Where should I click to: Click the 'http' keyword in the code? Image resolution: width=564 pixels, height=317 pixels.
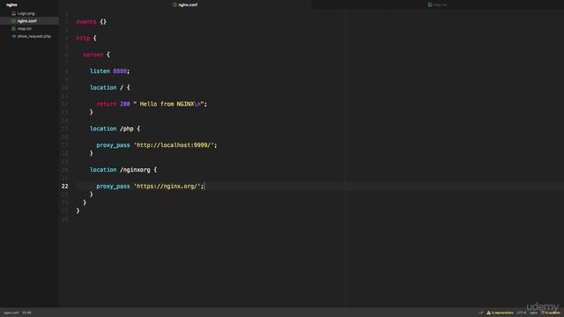[x=83, y=38]
